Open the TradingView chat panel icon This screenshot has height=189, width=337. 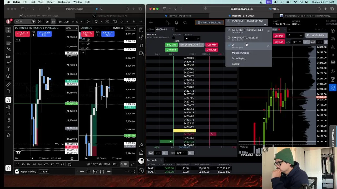coord(141,54)
